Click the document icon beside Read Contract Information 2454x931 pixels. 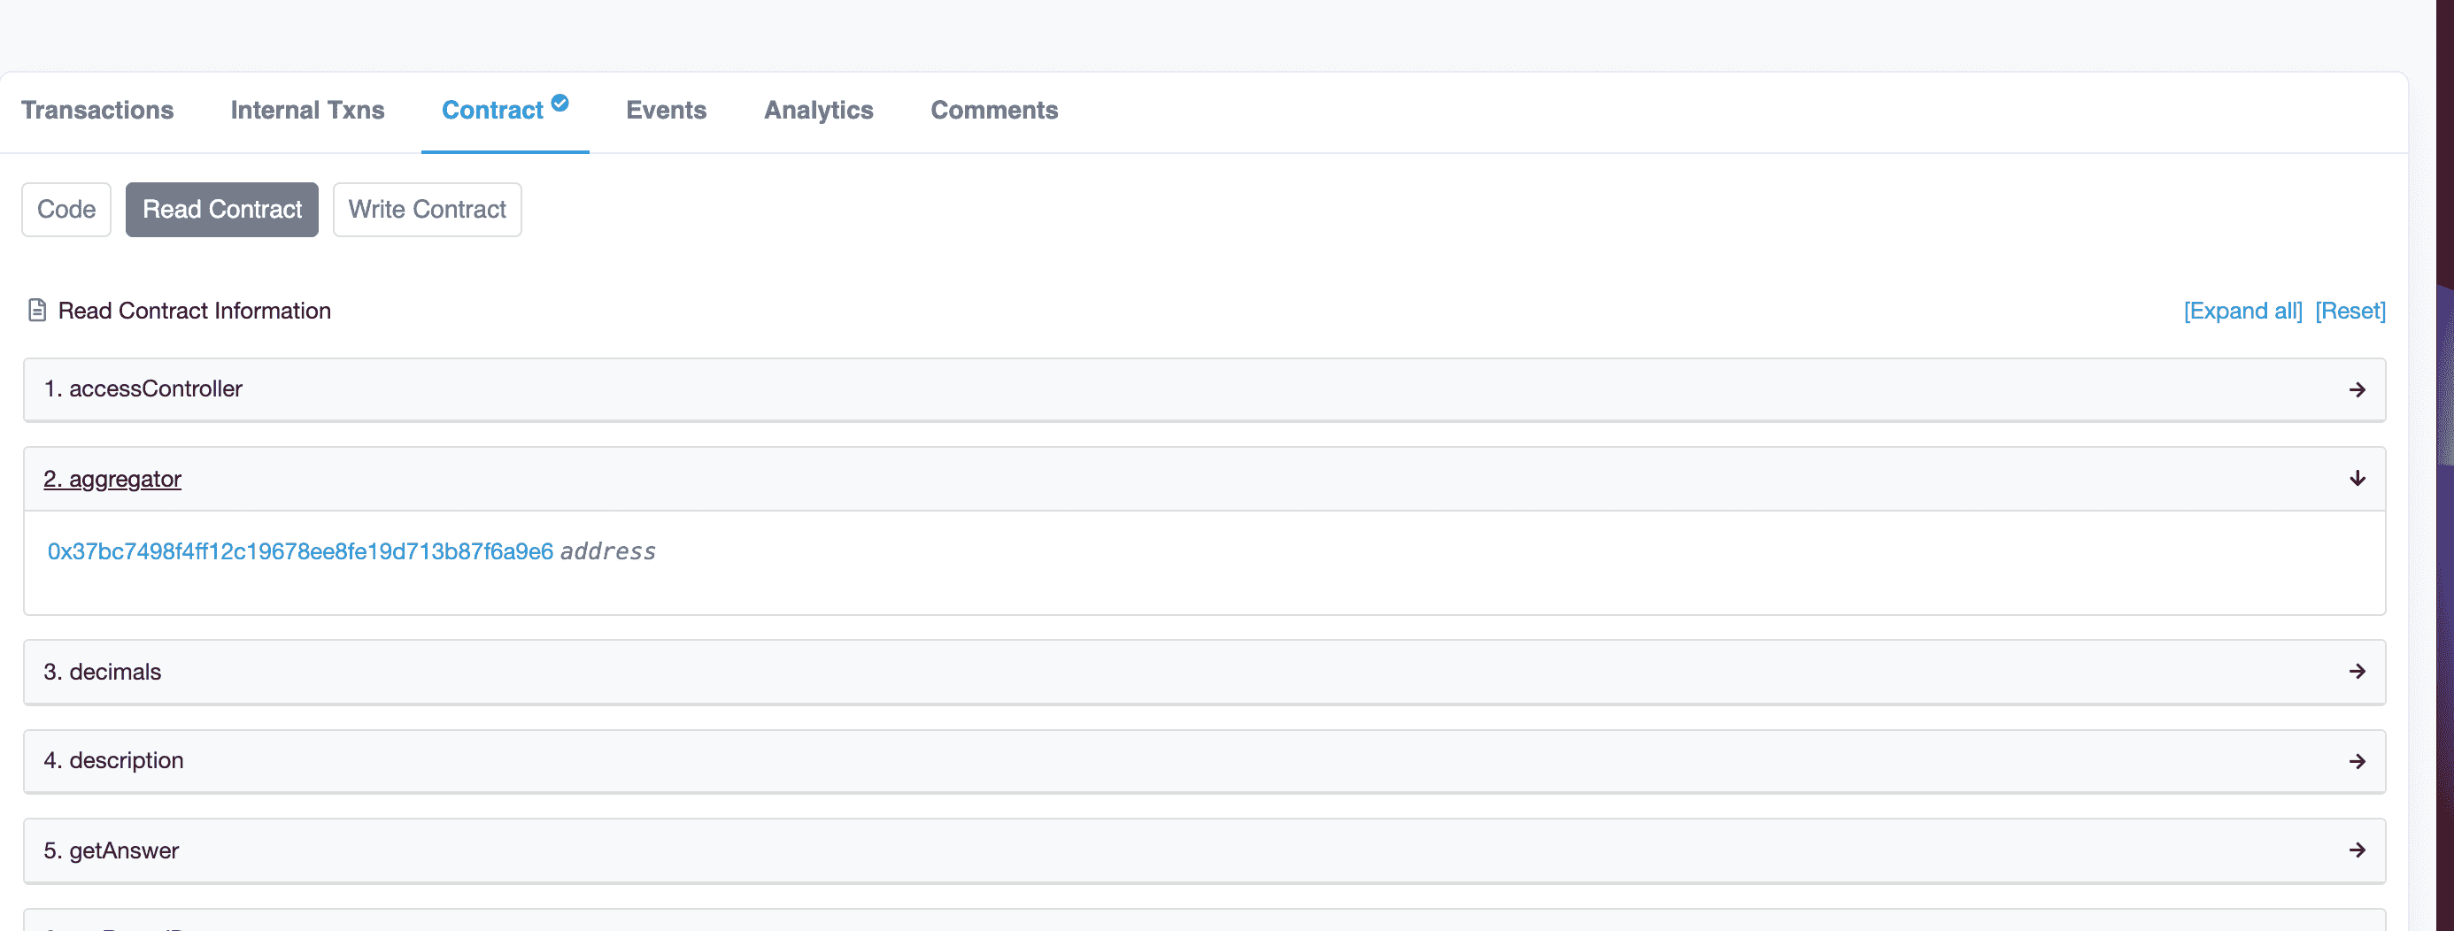click(x=37, y=311)
